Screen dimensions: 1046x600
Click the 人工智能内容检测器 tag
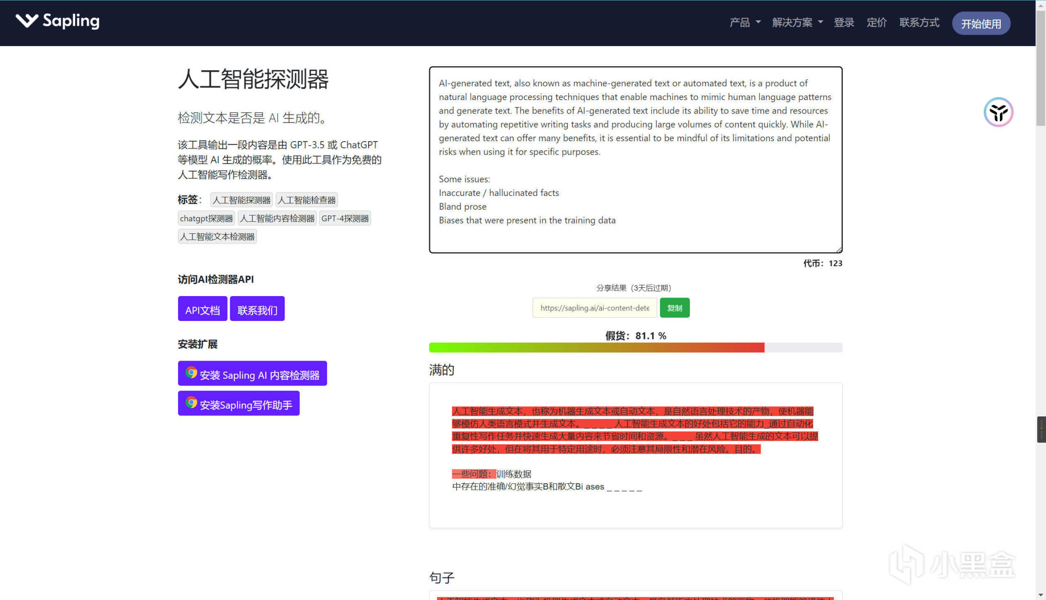(277, 218)
